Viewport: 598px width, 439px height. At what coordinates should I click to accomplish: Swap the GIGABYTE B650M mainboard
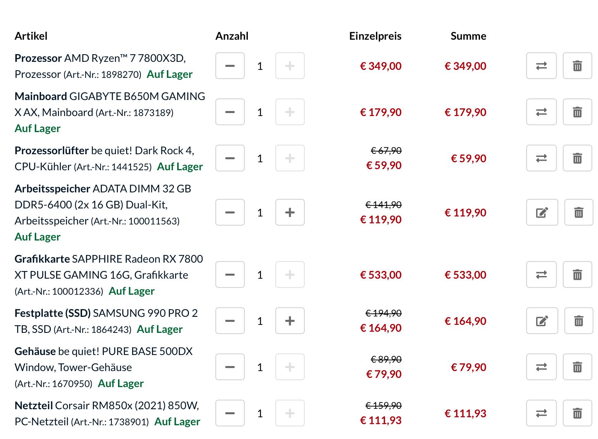[541, 112]
